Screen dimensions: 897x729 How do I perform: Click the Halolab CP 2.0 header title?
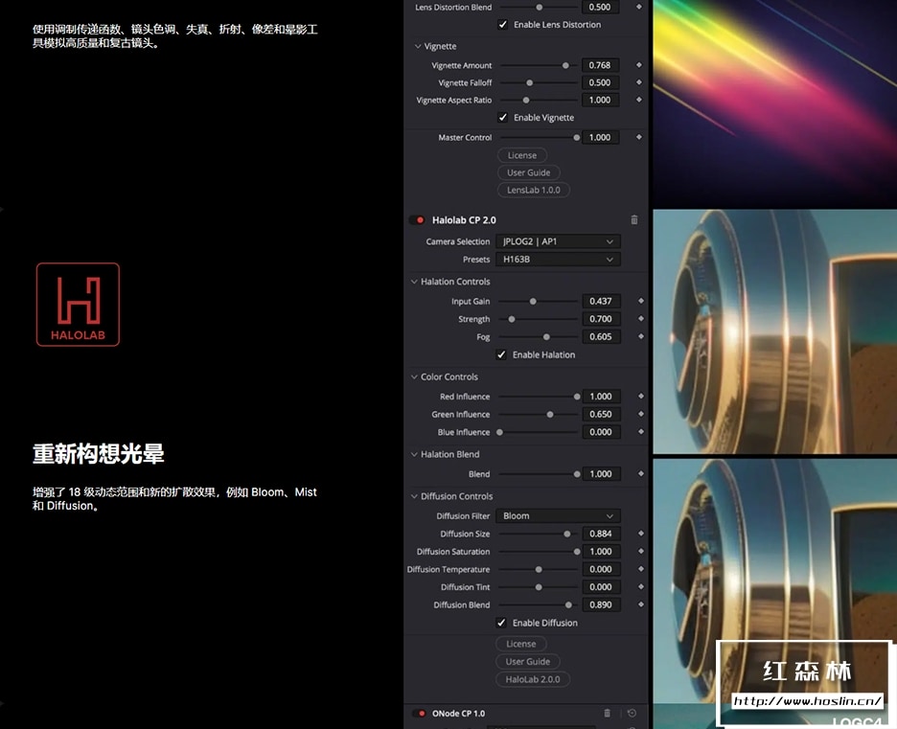pyautogui.click(x=464, y=220)
